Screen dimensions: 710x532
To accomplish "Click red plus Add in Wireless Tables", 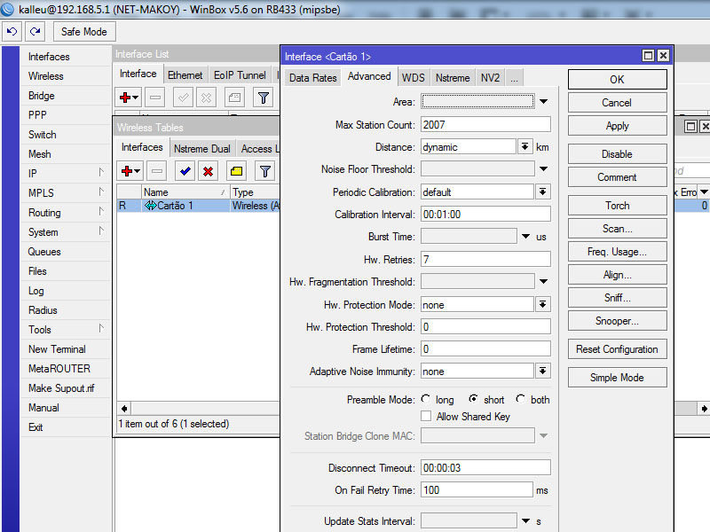I will 130,171.
